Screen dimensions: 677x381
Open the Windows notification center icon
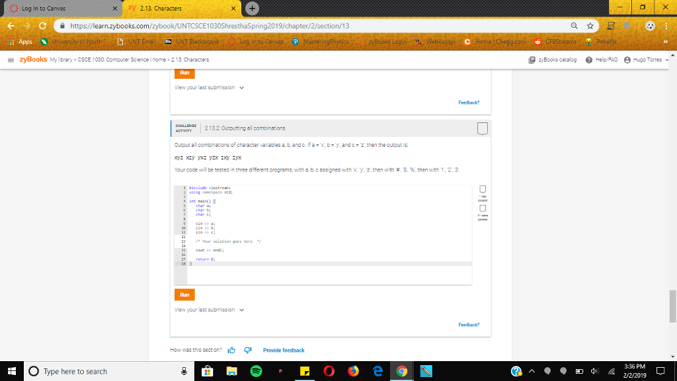click(660, 371)
